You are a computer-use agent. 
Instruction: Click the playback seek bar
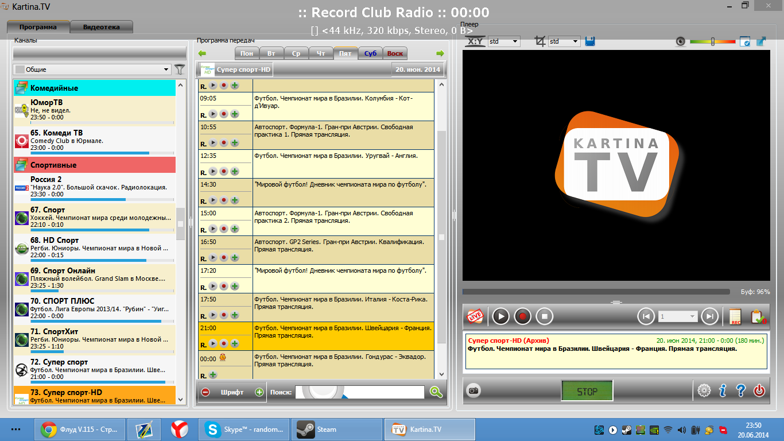coord(596,292)
